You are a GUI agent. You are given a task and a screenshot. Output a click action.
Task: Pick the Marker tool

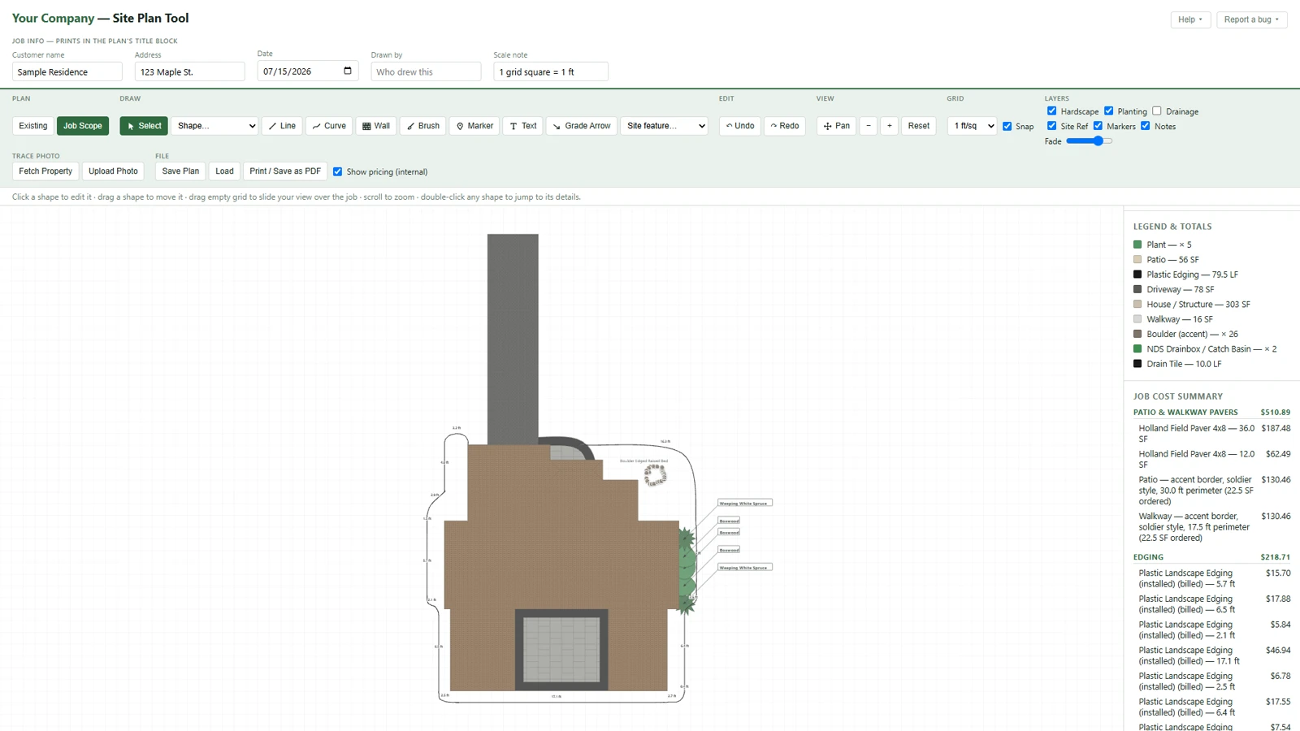click(474, 126)
